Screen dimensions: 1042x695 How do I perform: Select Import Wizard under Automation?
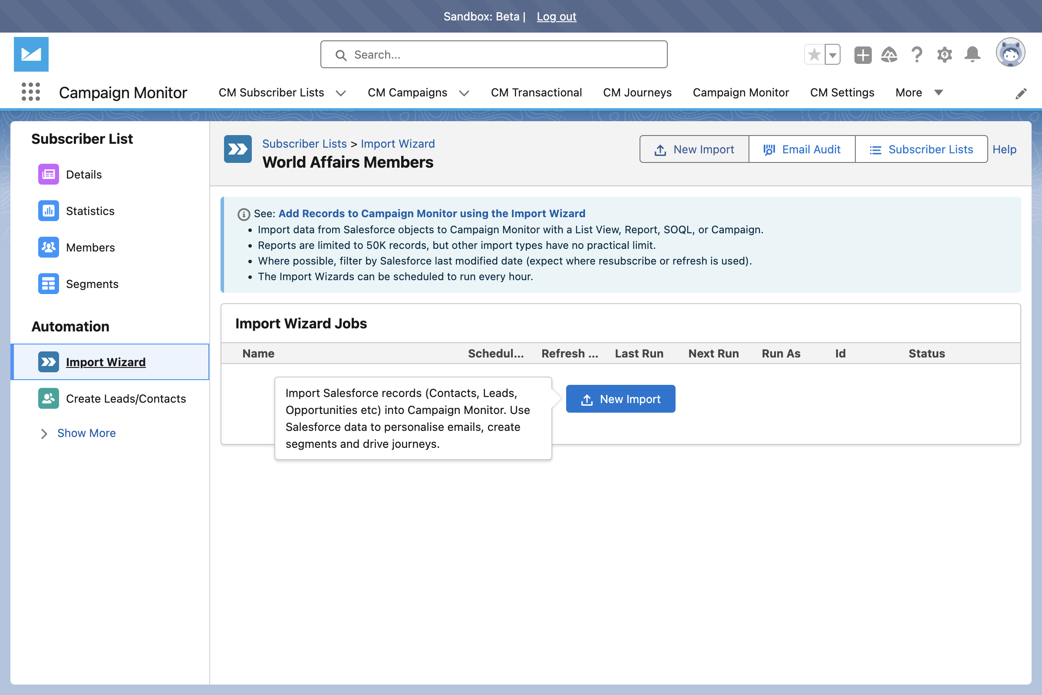tap(110, 362)
